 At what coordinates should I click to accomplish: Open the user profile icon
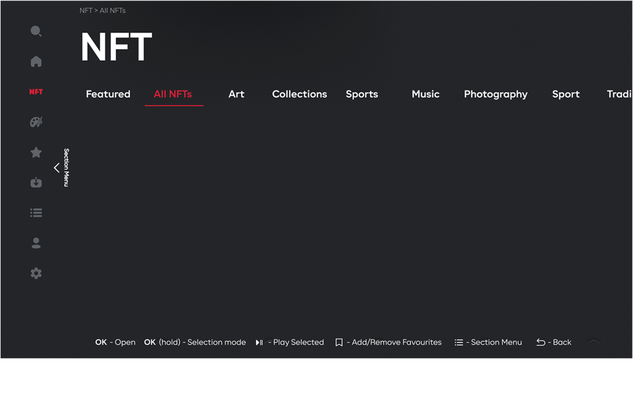coord(36,243)
